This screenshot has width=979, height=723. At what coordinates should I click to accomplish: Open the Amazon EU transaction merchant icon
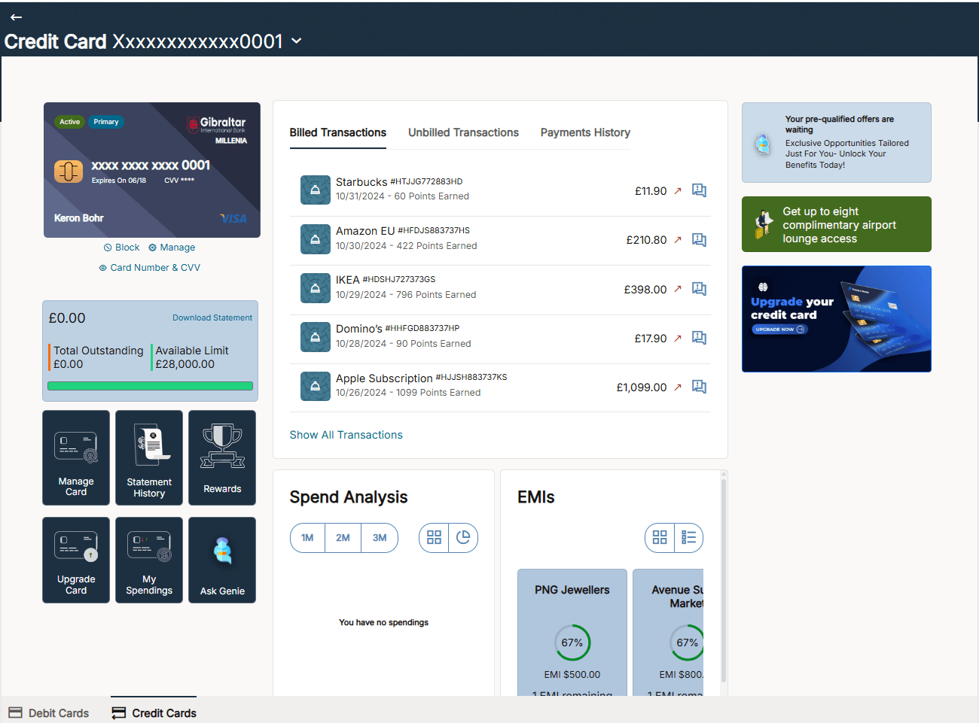point(316,239)
